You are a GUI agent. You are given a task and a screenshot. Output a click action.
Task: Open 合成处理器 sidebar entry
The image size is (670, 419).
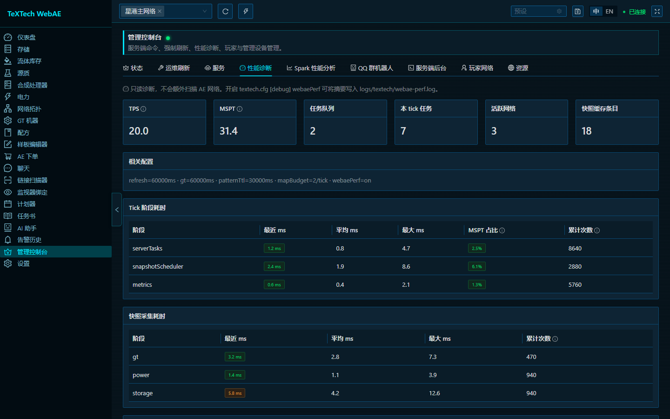pyautogui.click(x=56, y=85)
